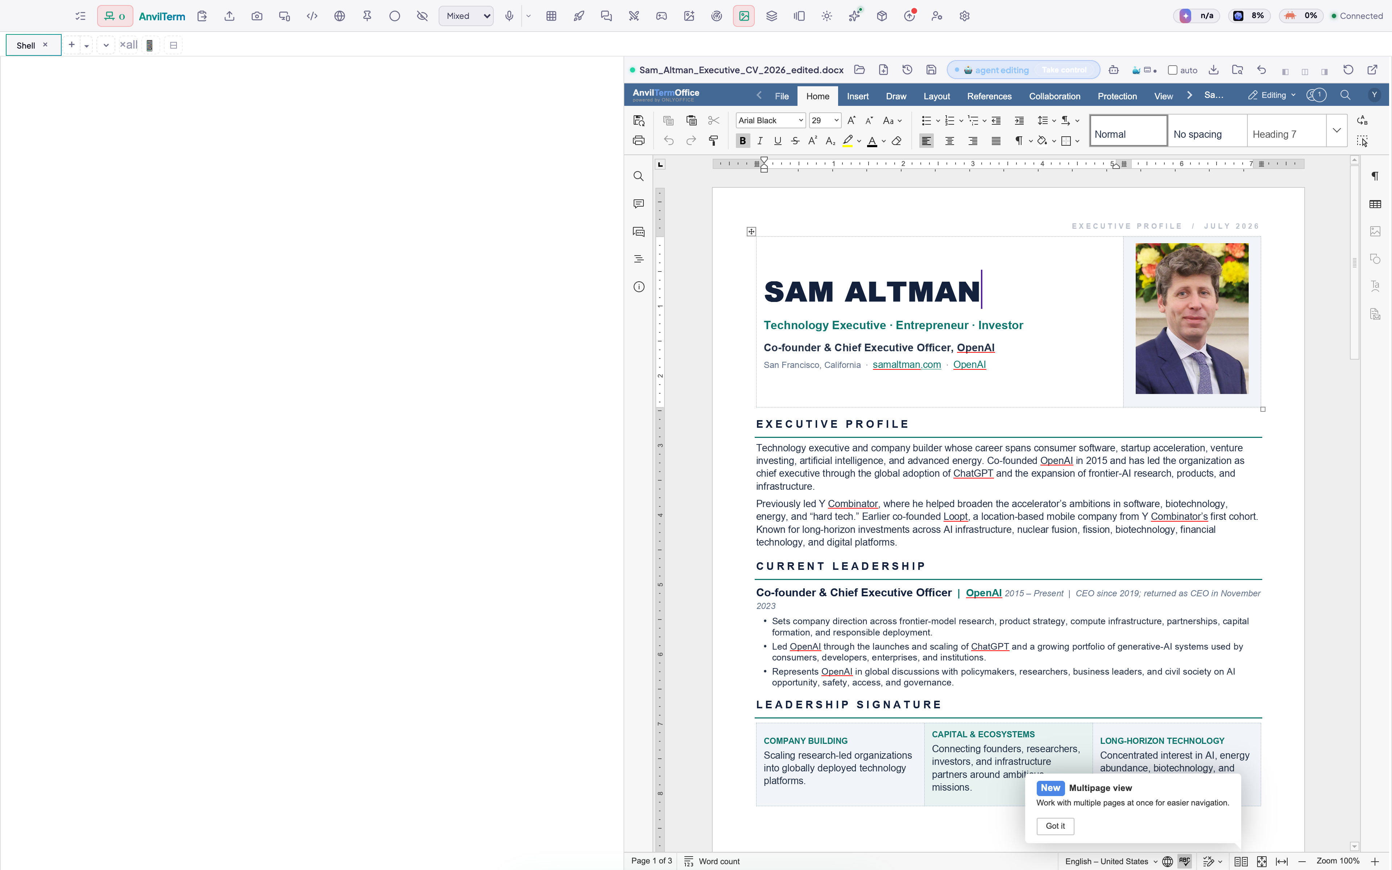1392x870 pixels.
Task: Toggle Subscript formatting
Action: click(x=830, y=140)
